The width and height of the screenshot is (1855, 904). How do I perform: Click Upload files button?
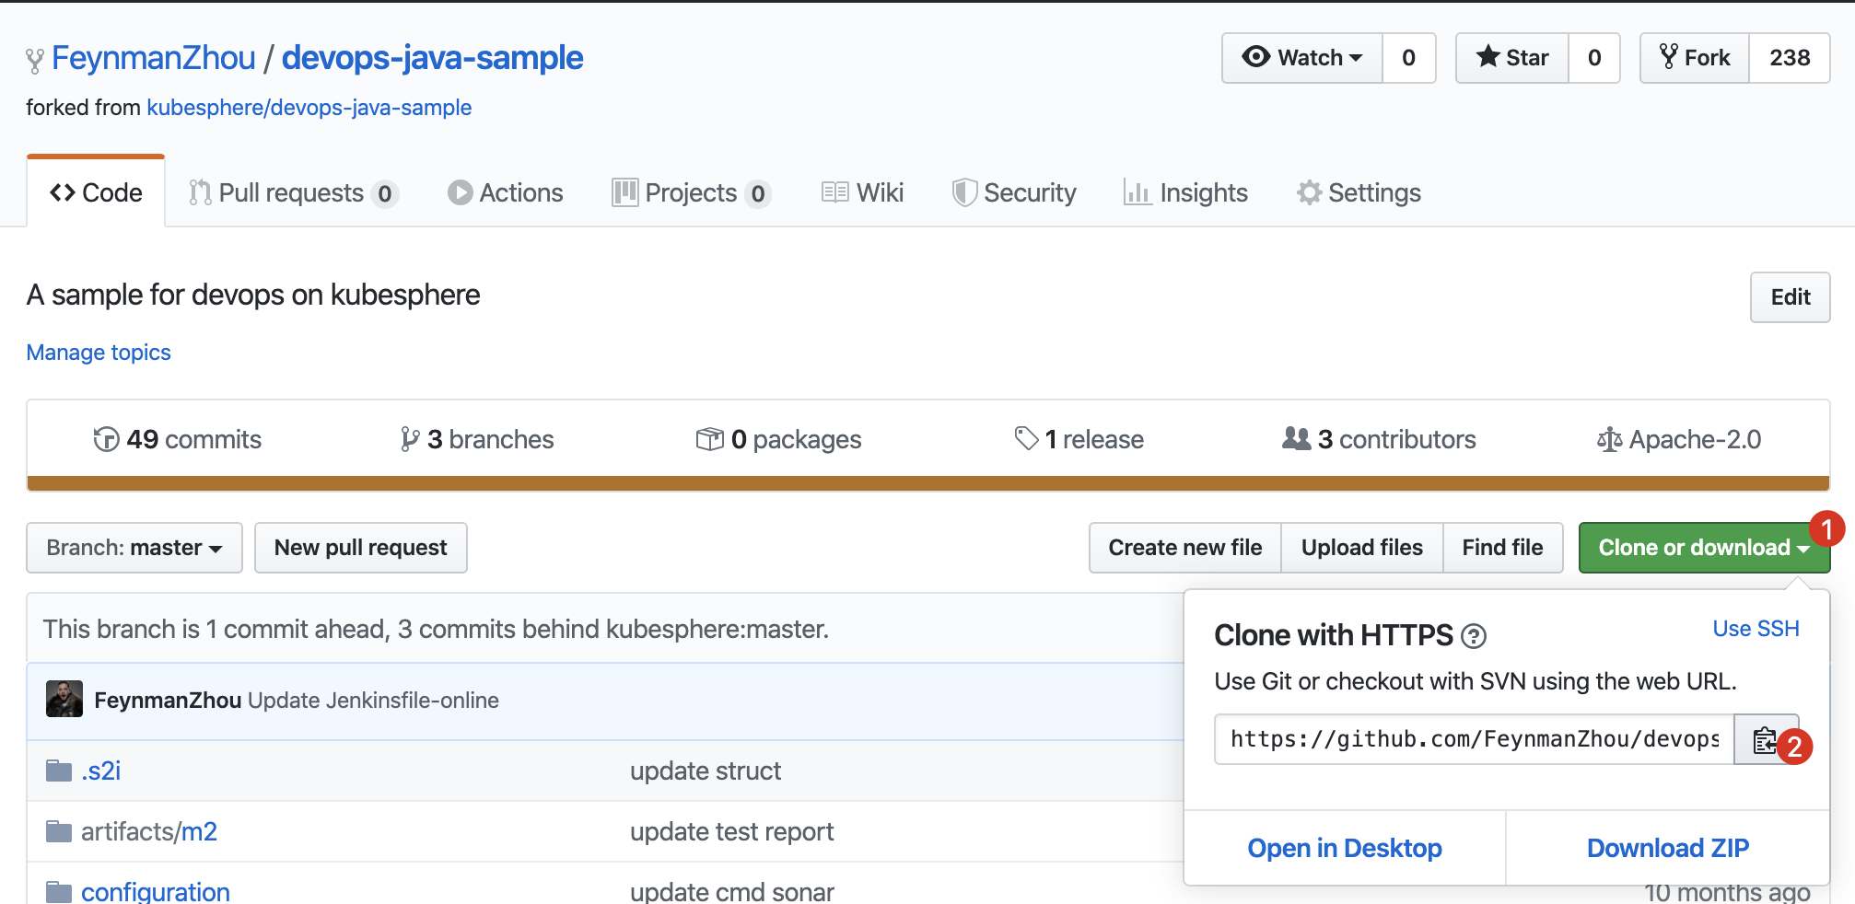pos(1362,548)
